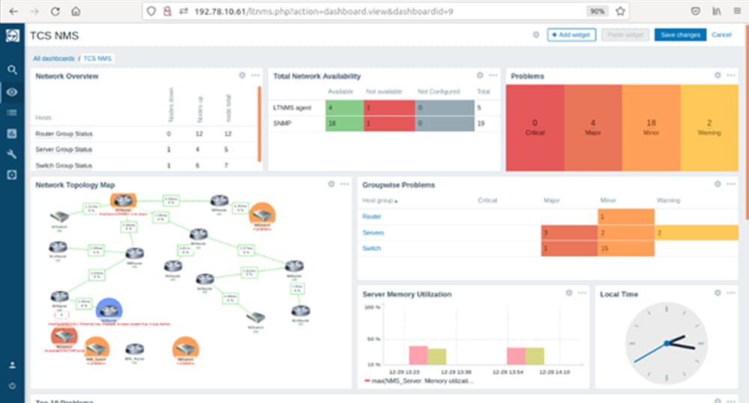
Task: Open Monitoring eye icon in sidebar
Action: point(12,91)
